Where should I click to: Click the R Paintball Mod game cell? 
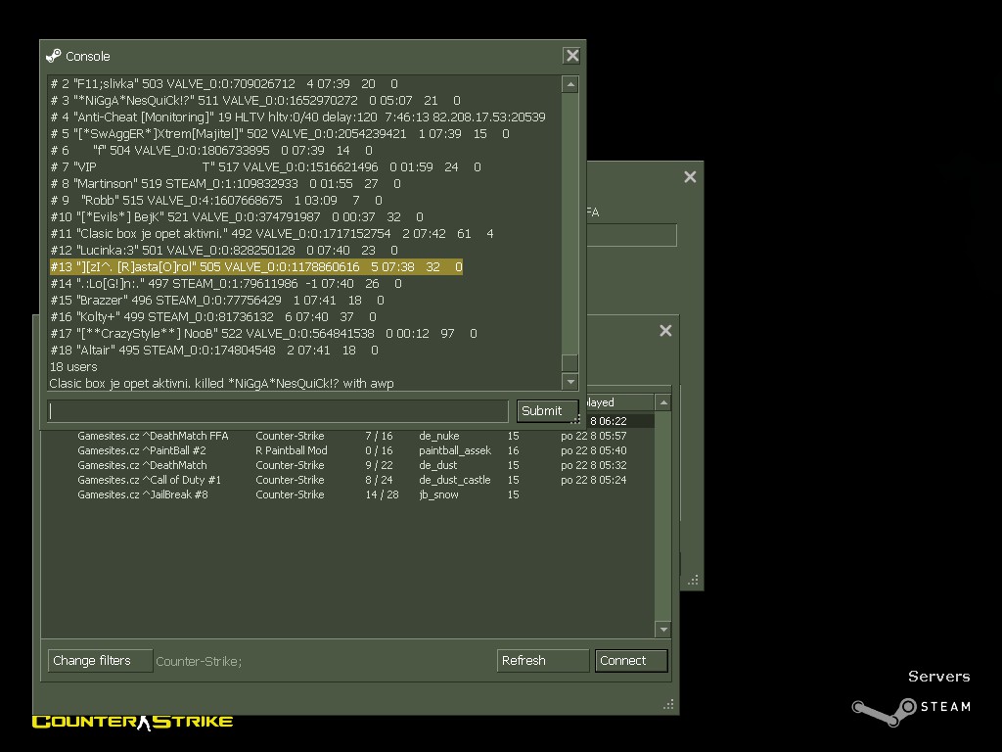click(x=292, y=450)
